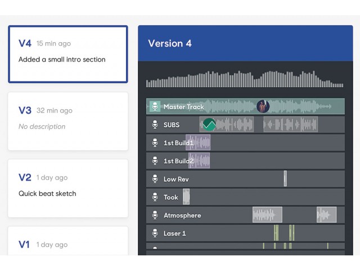This screenshot has width=360, height=270.
Task: Click the Master Track microphone icon
Action: [155, 106]
